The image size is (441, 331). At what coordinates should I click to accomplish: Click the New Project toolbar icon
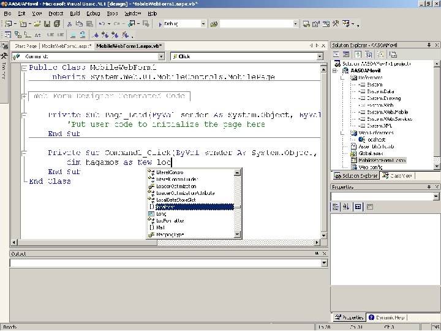(x=8, y=24)
